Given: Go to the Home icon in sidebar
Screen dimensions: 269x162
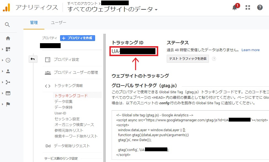Looking at the screenshot, I should (x=8, y=38).
